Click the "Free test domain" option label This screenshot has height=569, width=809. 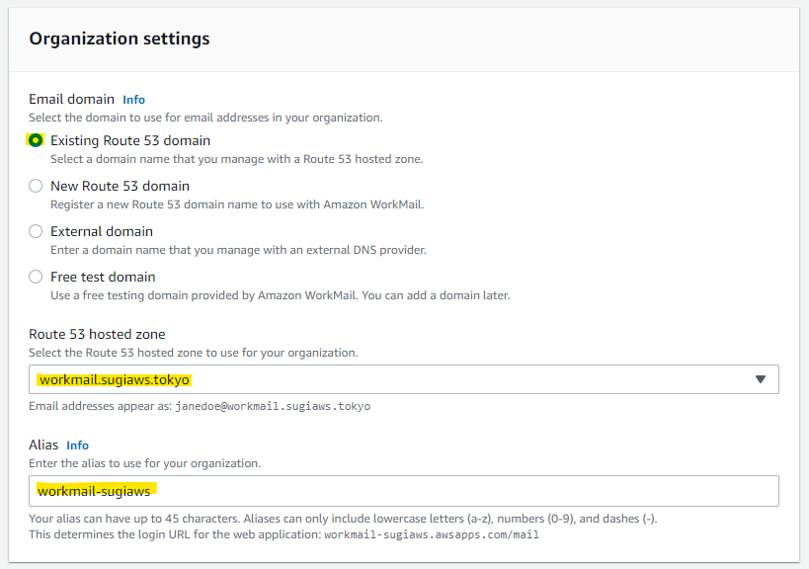pyautogui.click(x=103, y=277)
